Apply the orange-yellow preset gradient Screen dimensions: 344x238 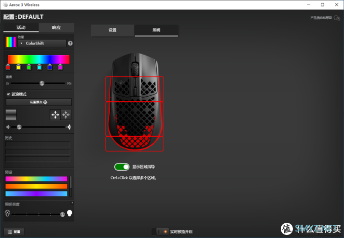[x=36, y=186]
